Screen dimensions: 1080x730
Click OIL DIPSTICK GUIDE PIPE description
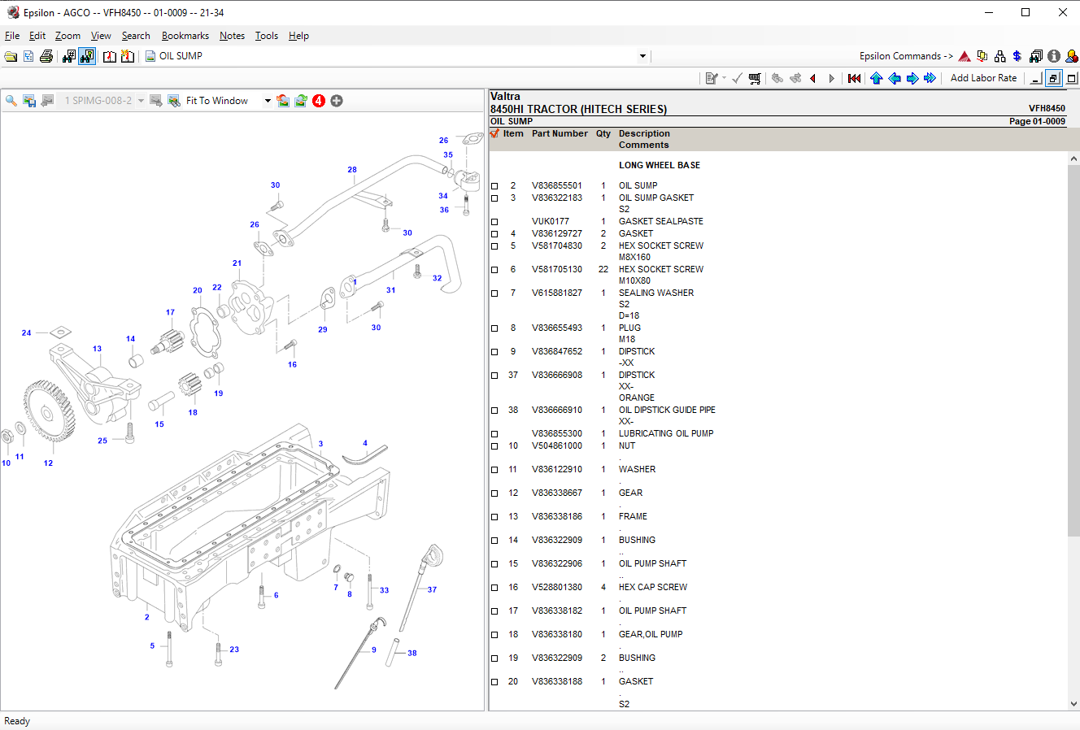pos(667,411)
